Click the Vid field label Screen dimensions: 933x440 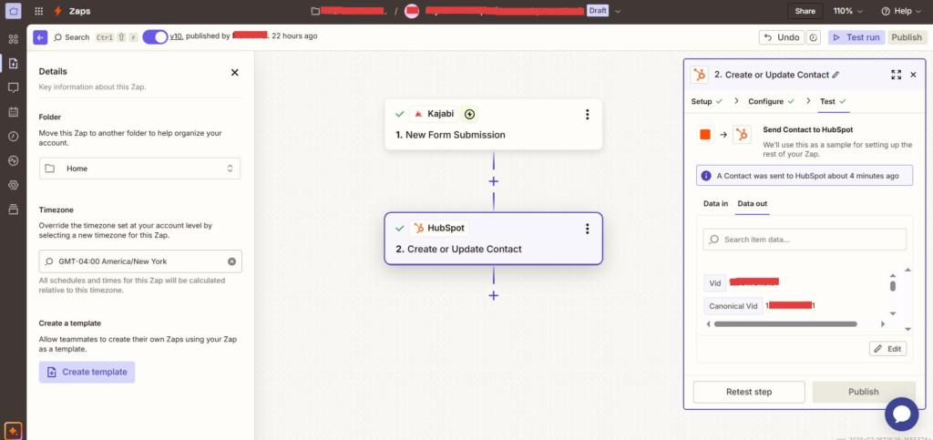(x=714, y=283)
